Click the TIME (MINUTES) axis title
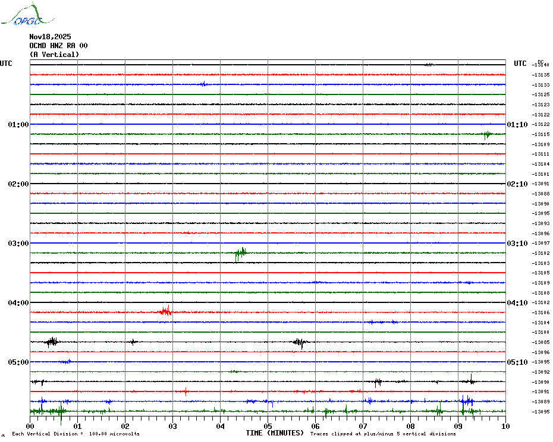The image size is (553, 442). 275,433
